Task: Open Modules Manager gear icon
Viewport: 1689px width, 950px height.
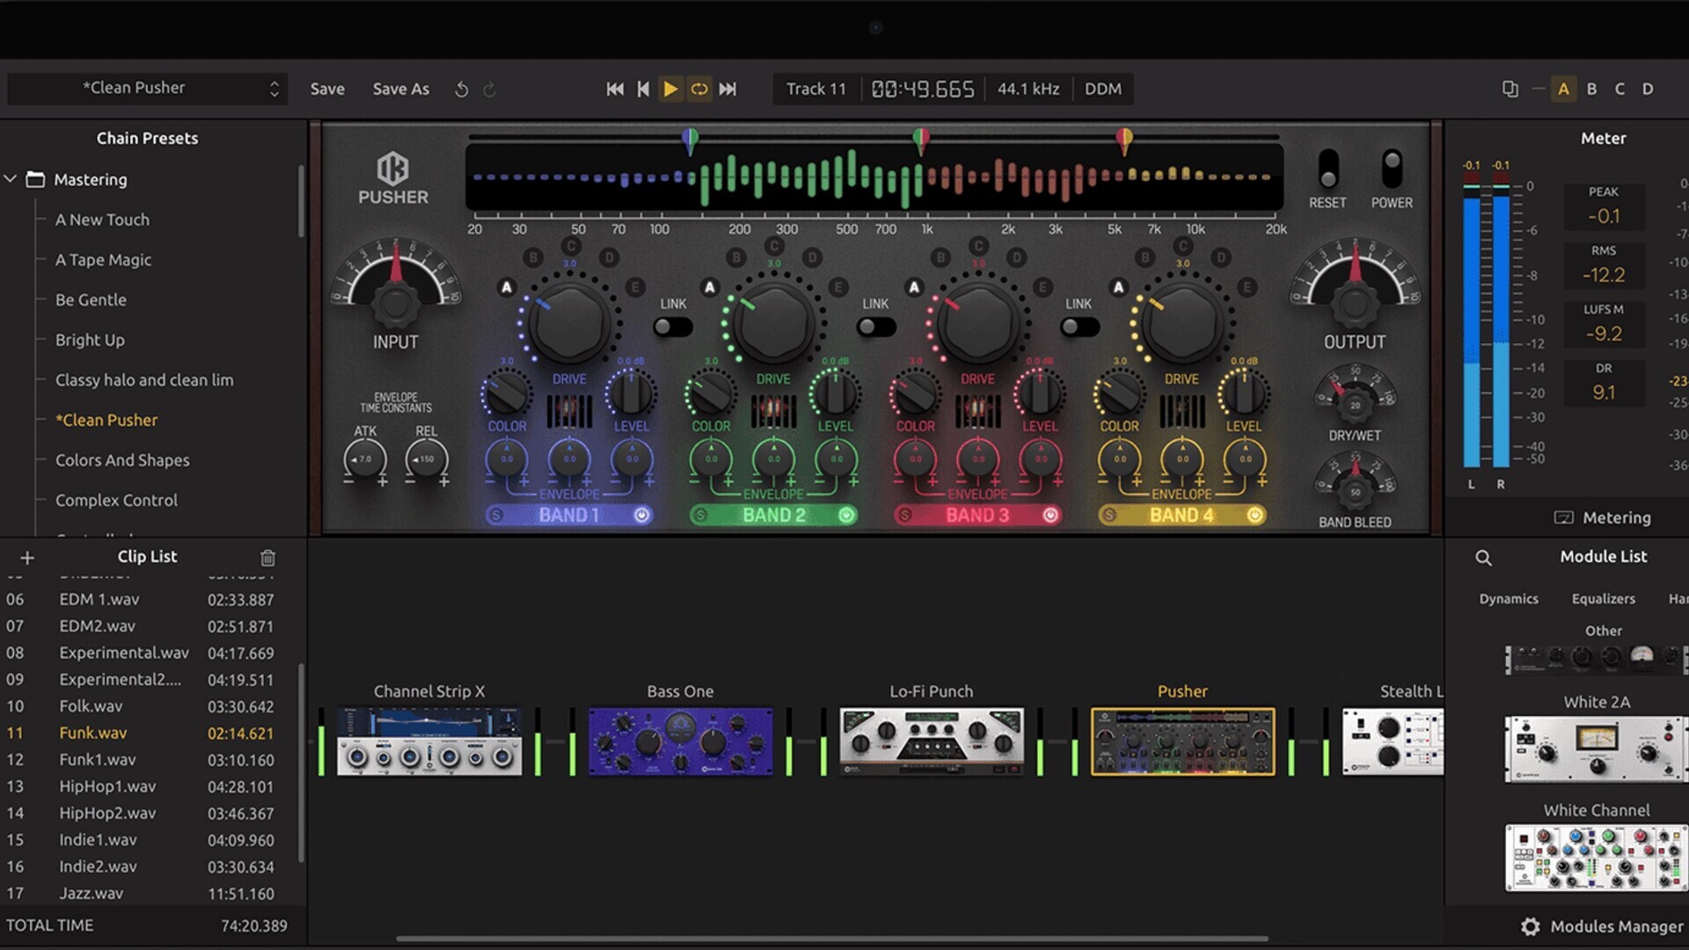Action: pos(1531,926)
